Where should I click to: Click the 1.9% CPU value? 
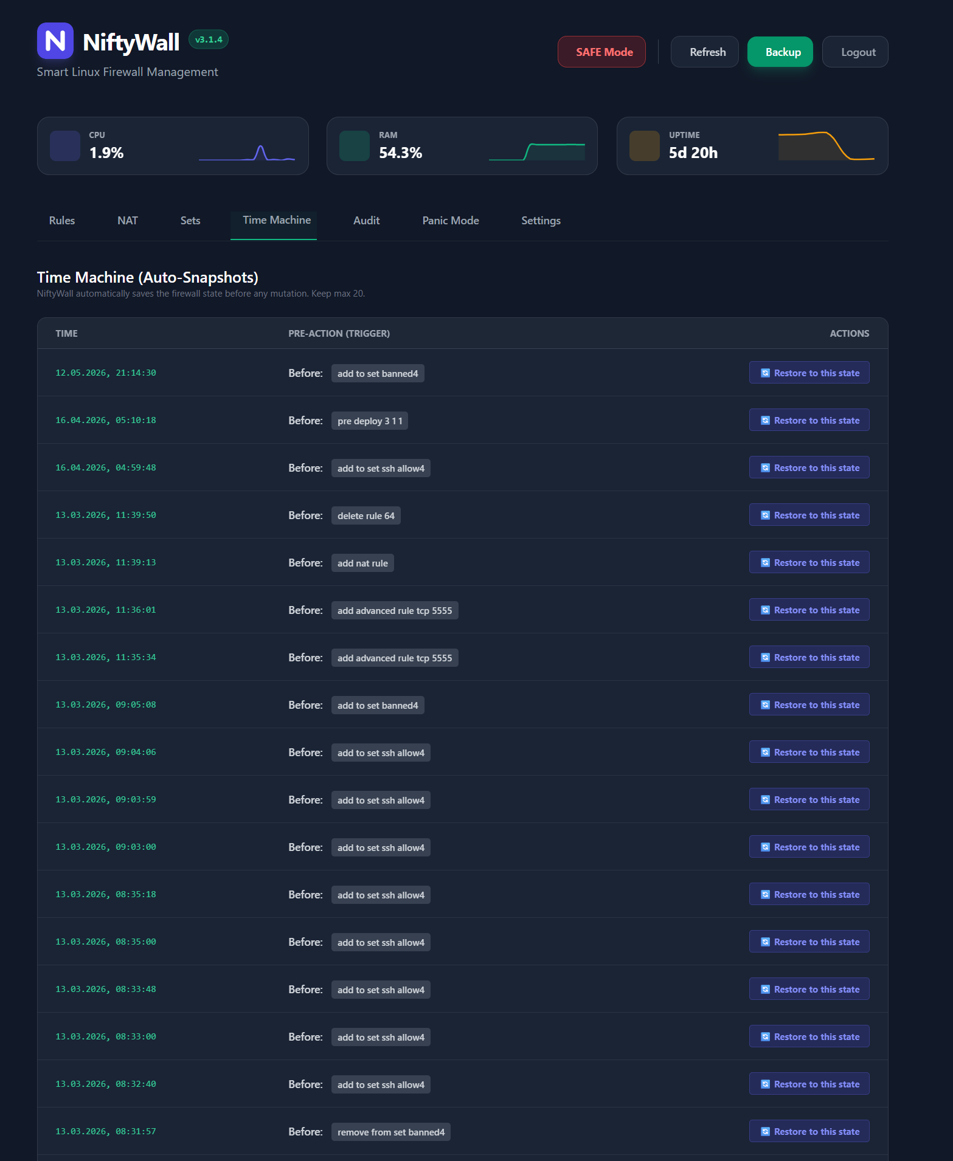coord(106,153)
